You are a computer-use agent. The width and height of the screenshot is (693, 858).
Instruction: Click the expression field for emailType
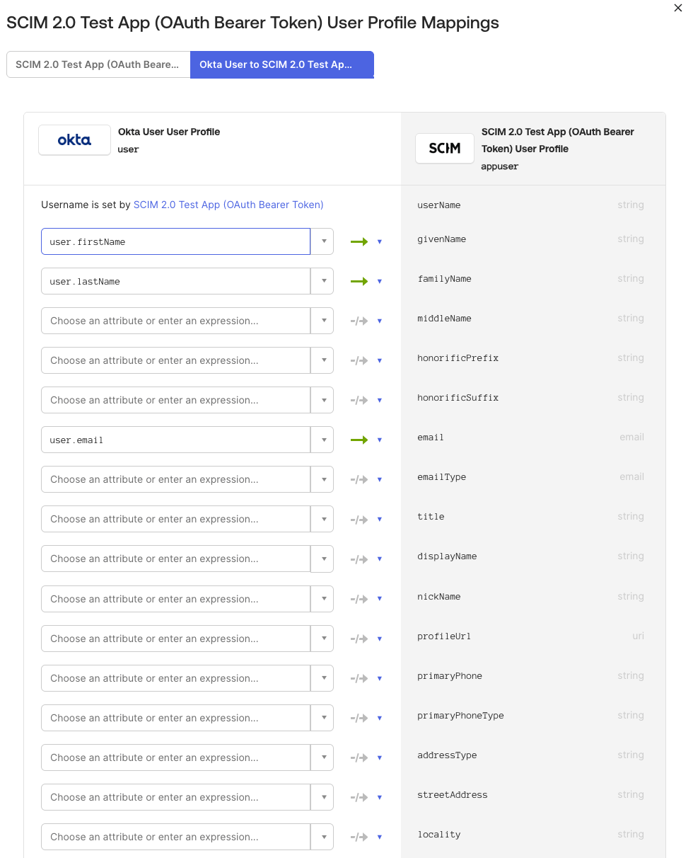pyautogui.click(x=176, y=479)
